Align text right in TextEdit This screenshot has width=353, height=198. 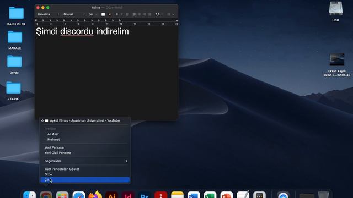point(145,14)
